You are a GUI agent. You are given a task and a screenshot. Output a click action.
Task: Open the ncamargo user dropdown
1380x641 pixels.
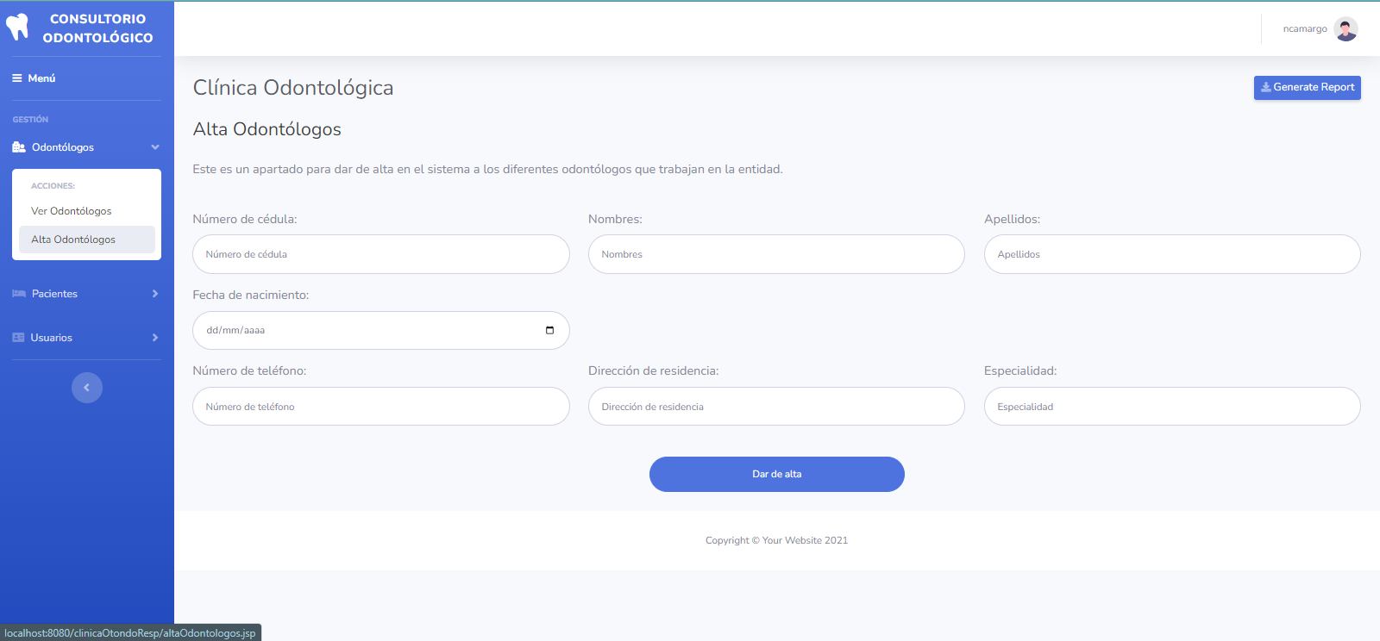[x=1320, y=29]
